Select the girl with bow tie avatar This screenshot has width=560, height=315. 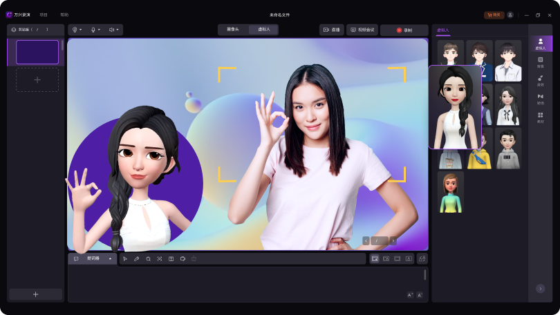508,104
